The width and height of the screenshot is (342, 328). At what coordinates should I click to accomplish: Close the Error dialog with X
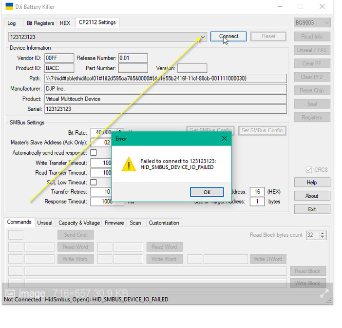pos(224,138)
